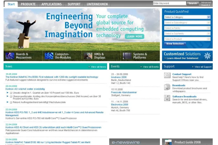Open the Software Downloads link

pos(184,96)
